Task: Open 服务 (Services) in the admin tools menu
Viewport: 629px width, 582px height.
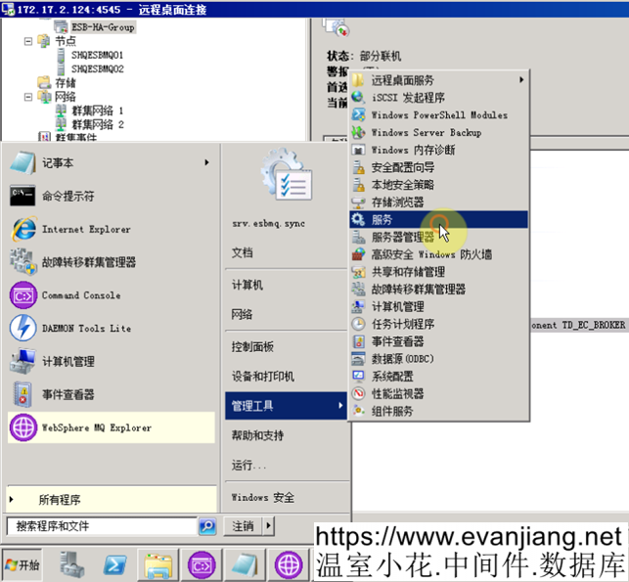Action: click(x=383, y=220)
